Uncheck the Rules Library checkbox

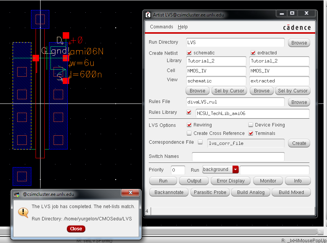click(x=189, y=112)
